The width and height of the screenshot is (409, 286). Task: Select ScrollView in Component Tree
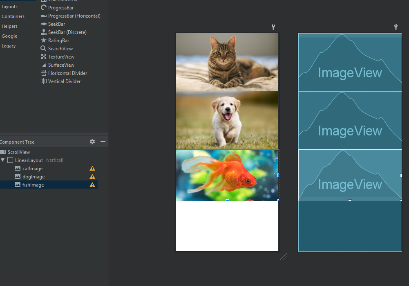[x=18, y=152]
